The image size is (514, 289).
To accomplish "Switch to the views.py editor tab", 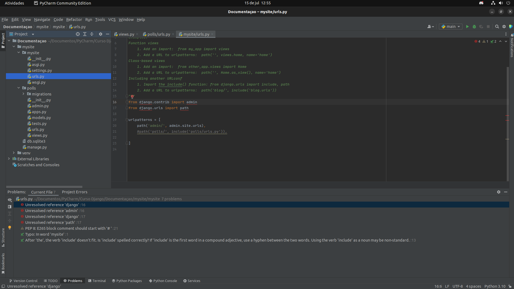I will [126, 34].
